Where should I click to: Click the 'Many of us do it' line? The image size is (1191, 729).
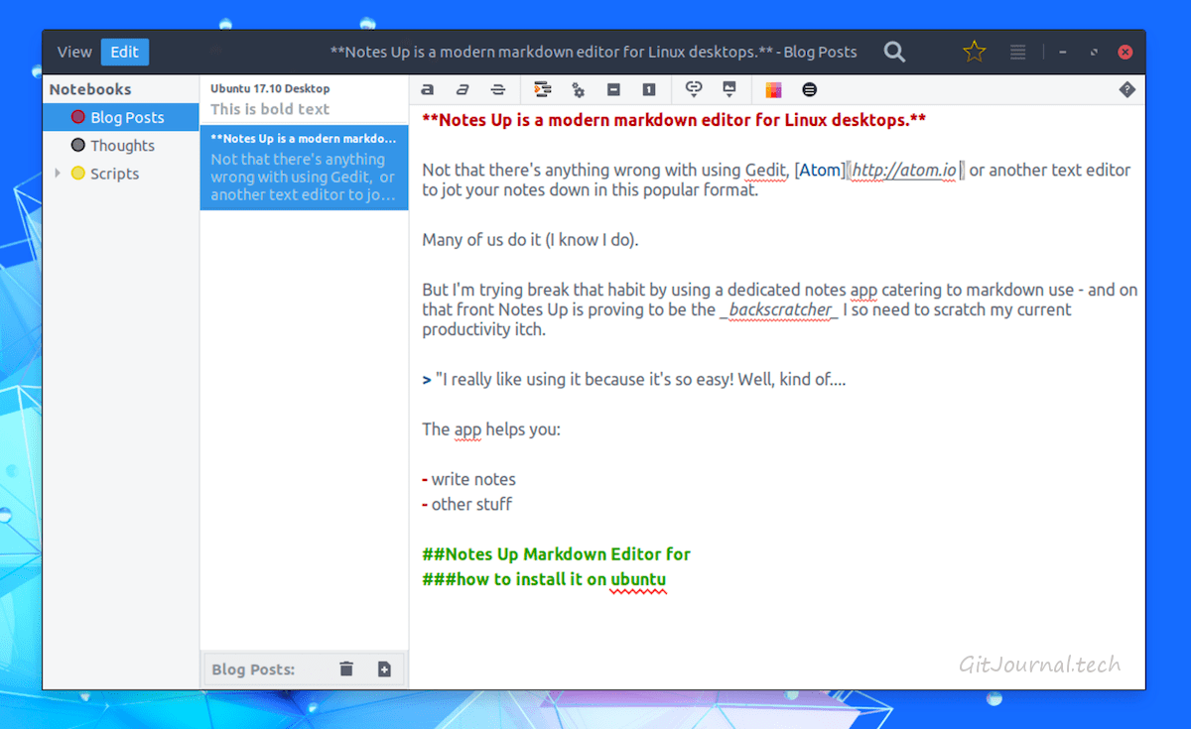(529, 240)
